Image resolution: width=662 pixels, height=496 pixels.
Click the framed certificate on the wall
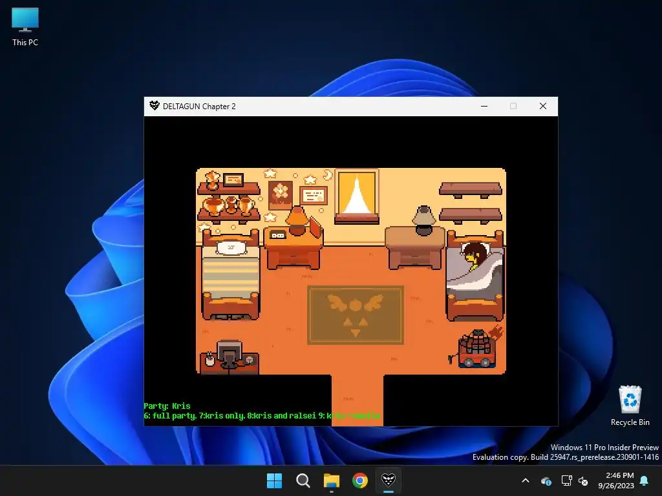[x=314, y=196]
